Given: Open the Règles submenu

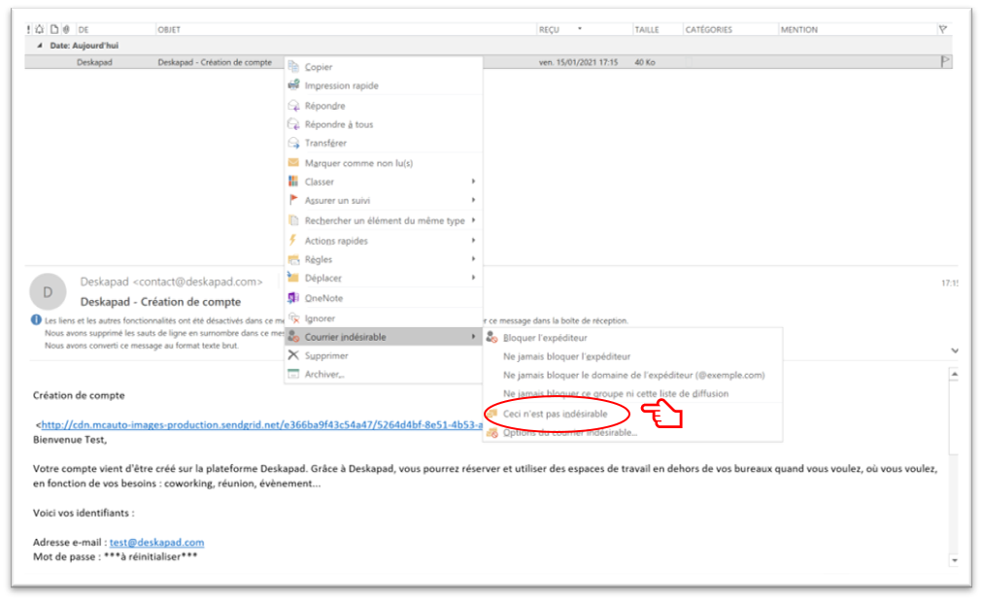Looking at the screenshot, I should (x=473, y=259).
